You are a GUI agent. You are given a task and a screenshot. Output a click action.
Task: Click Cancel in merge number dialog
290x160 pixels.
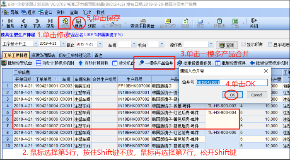257,95
